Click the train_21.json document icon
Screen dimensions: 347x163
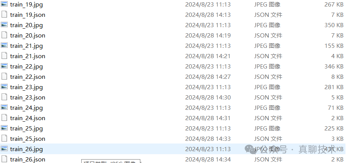(4, 56)
